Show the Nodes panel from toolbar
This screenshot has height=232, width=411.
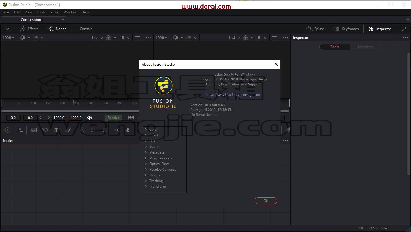[57, 29]
